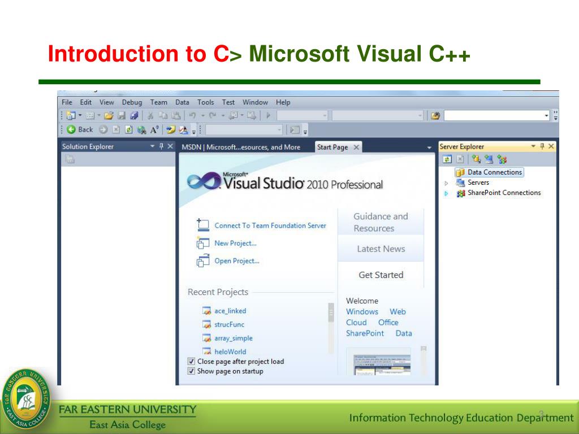Click the Cut scissors icon

(x=150, y=115)
